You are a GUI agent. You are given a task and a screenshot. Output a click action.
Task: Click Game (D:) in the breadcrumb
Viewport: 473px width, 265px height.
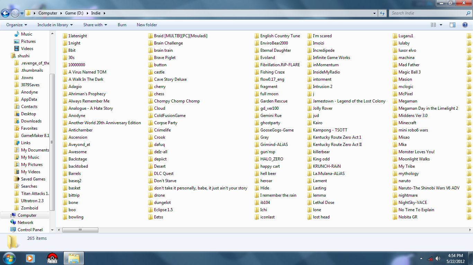click(x=75, y=13)
